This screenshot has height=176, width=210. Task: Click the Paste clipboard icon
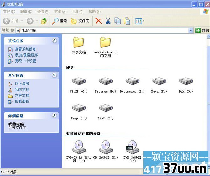[127, 21]
